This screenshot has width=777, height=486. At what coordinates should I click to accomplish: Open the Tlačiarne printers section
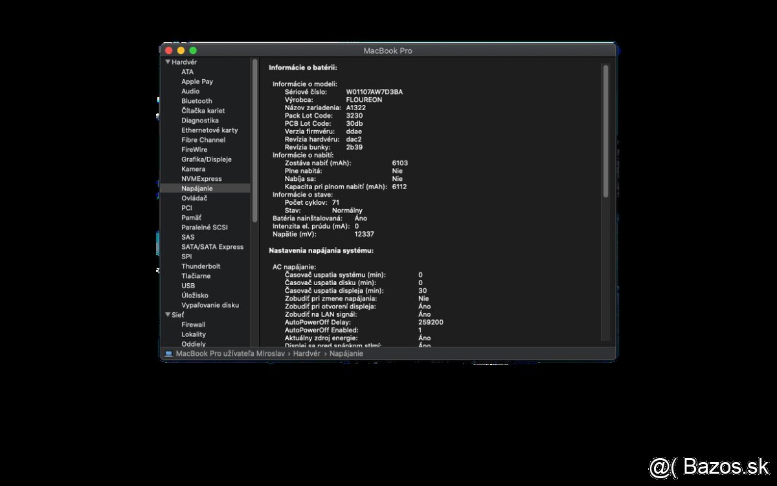coord(196,275)
